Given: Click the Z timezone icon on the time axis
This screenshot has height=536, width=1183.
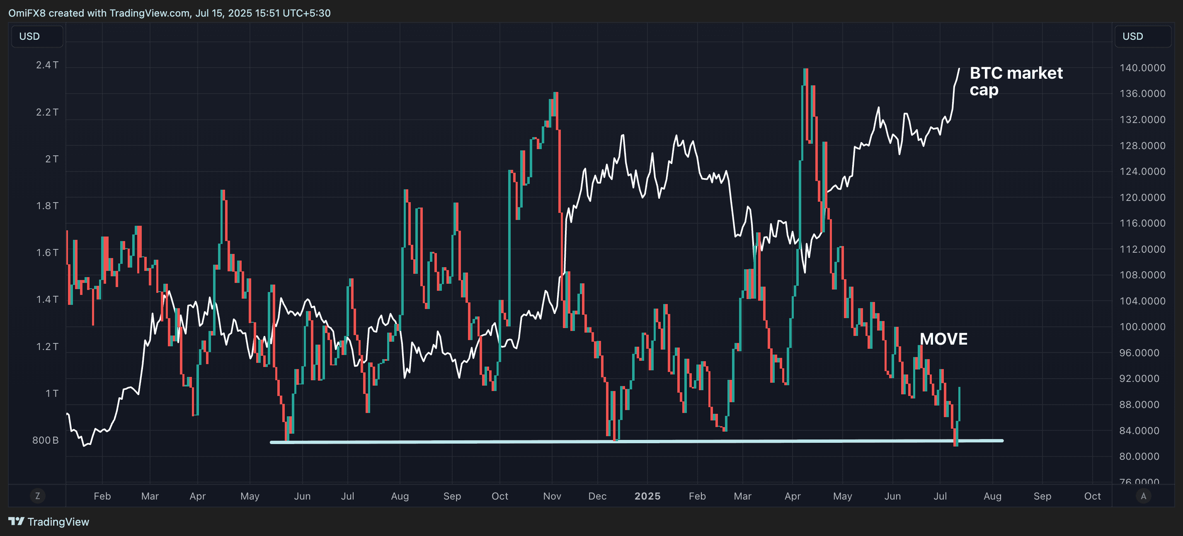Looking at the screenshot, I should pos(38,496).
